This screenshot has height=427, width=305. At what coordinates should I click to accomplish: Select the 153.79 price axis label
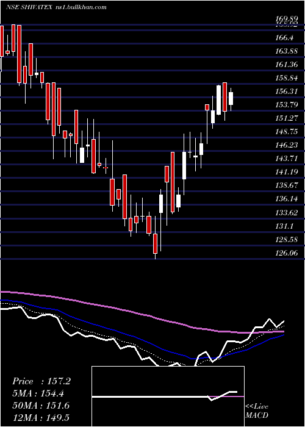click(286, 105)
